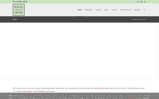Click the Startseite breadcrumb

click(x=143, y=19)
